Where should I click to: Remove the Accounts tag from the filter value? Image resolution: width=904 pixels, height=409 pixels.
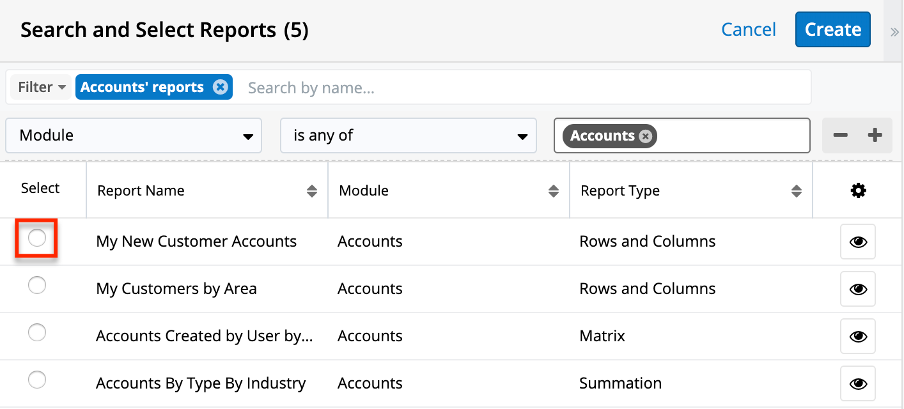click(646, 136)
